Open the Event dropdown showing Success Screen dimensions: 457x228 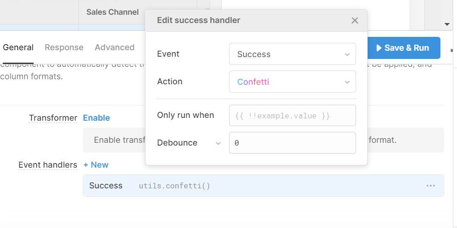click(x=292, y=54)
